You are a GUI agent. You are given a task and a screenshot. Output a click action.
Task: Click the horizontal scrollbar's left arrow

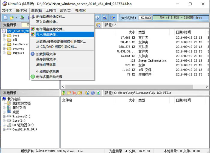tap(63, 87)
